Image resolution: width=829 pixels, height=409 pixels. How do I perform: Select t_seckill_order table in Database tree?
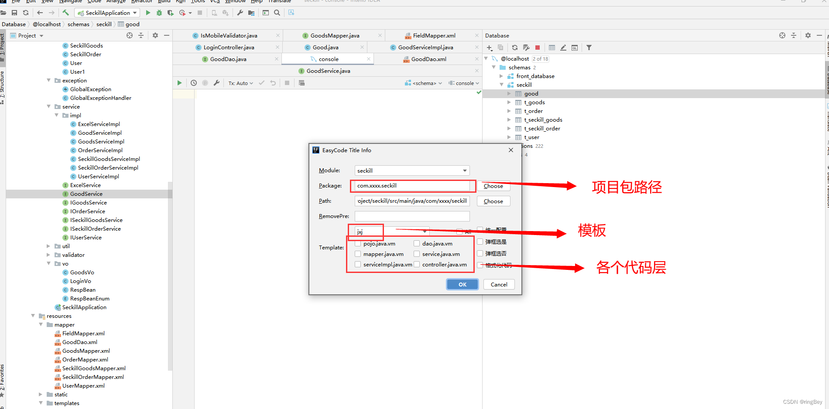542,129
